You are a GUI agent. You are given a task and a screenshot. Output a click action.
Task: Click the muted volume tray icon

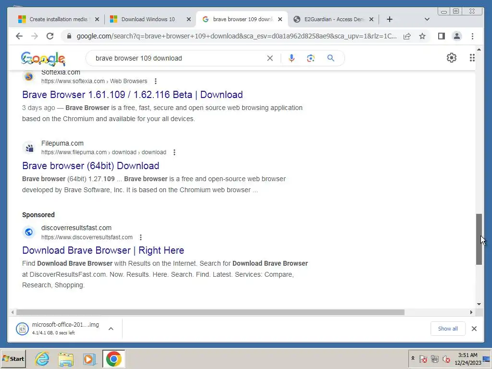(x=446, y=358)
